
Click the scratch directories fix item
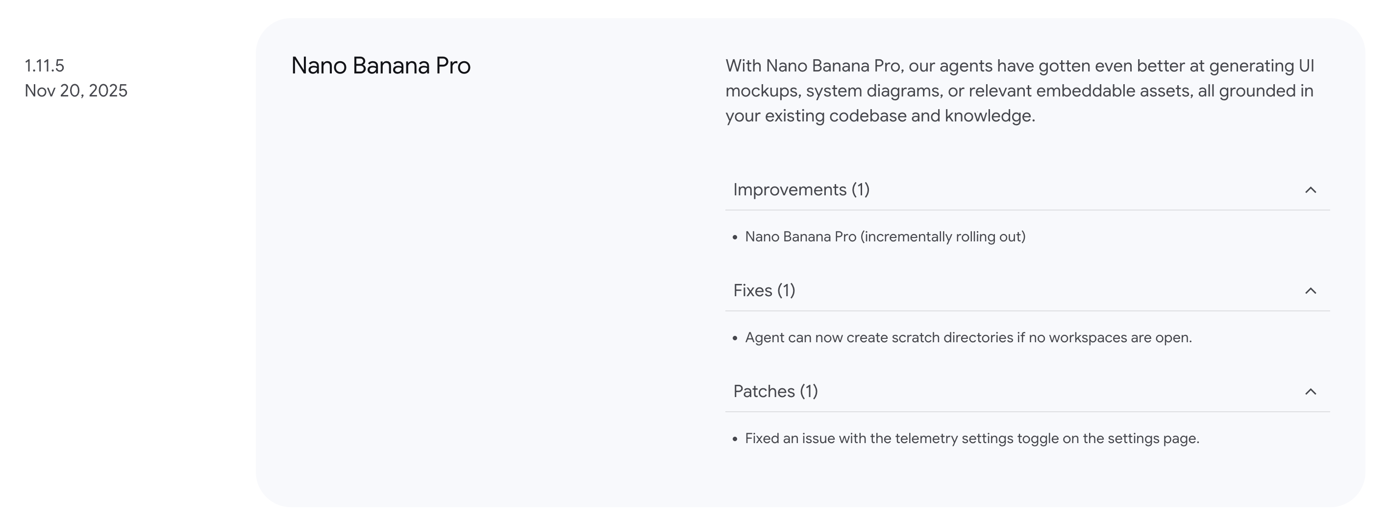tap(968, 338)
